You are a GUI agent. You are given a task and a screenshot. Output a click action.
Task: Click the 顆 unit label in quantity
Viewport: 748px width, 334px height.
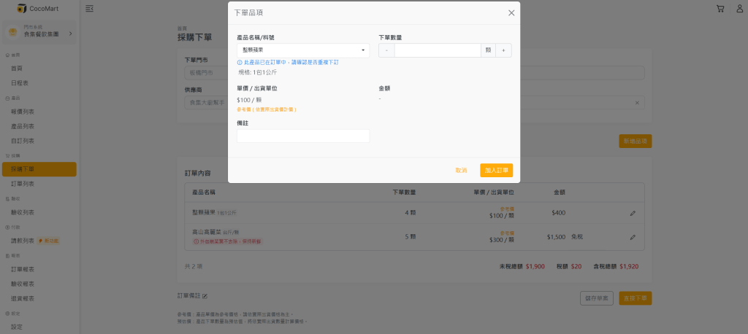[x=488, y=50]
